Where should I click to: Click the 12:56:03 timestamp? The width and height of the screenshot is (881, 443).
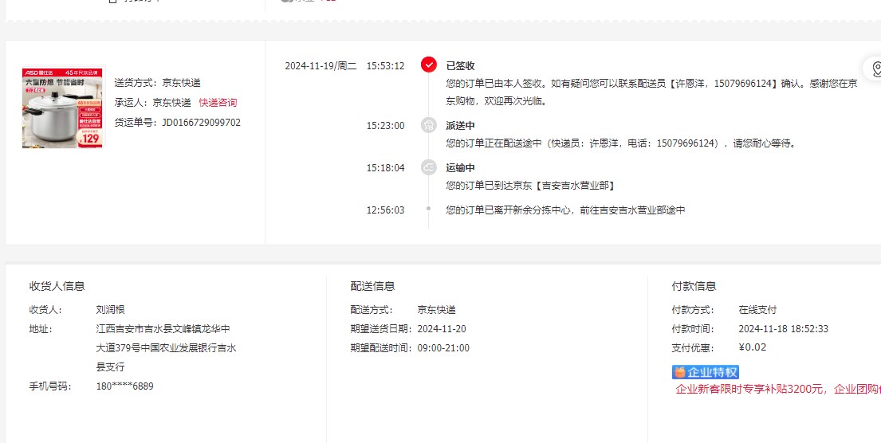(x=385, y=210)
